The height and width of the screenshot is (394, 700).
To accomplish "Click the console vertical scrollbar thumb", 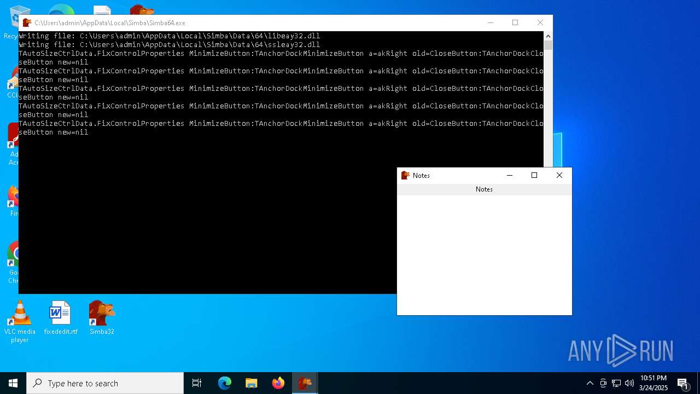I will tap(548, 45).
